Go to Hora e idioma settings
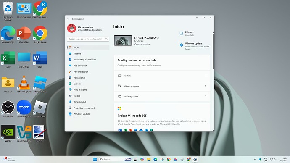 [x=88, y=90]
